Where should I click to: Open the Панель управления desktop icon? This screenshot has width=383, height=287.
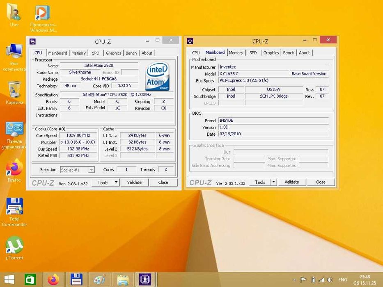[x=14, y=136]
